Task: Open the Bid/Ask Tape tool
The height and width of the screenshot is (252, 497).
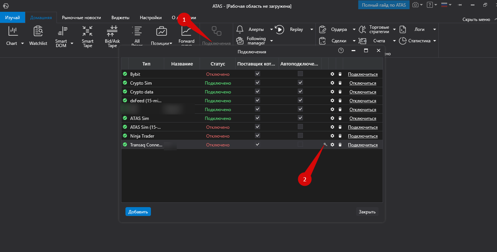Action: point(112,36)
